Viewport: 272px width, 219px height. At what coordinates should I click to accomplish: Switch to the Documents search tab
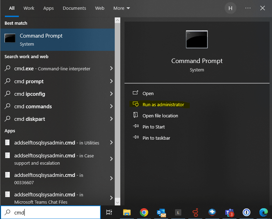point(74,8)
